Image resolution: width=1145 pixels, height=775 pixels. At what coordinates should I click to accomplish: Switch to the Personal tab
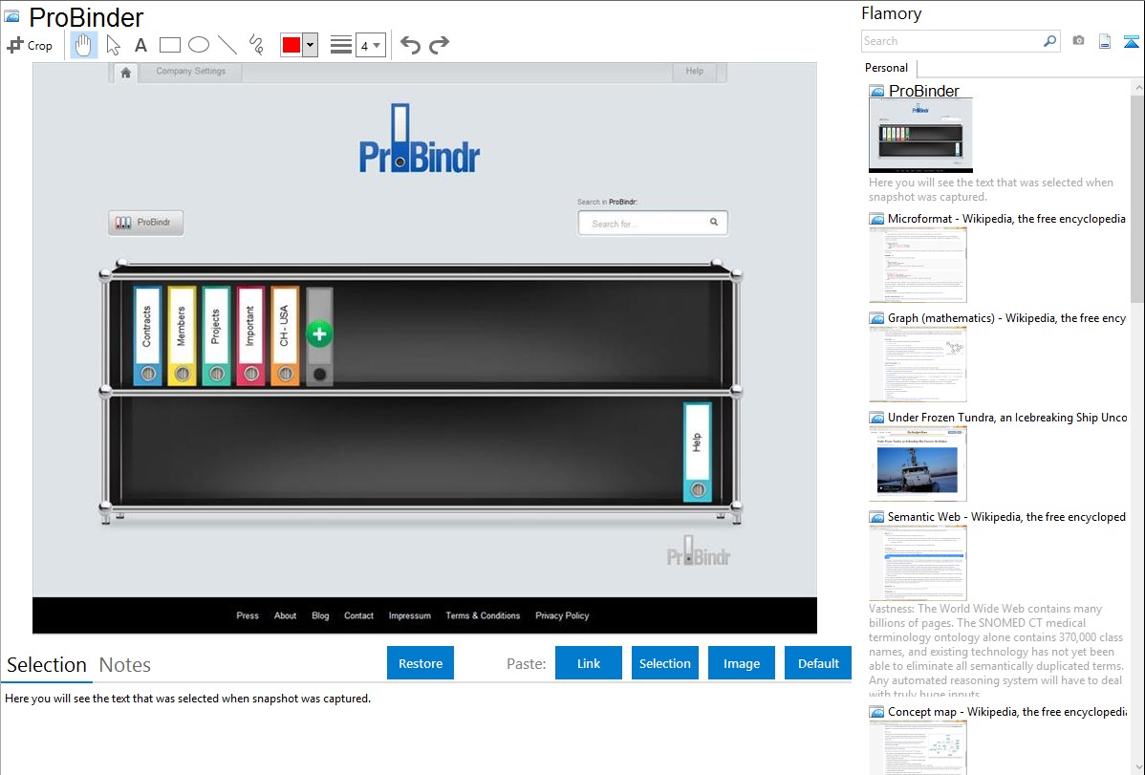[887, 68]
